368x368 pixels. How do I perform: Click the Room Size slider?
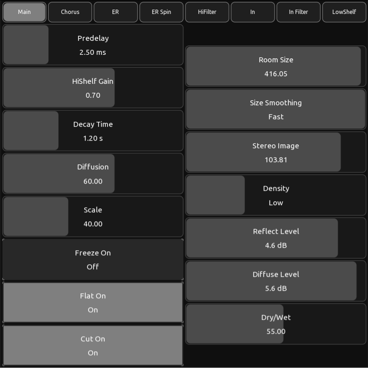[x=276, y=66]
